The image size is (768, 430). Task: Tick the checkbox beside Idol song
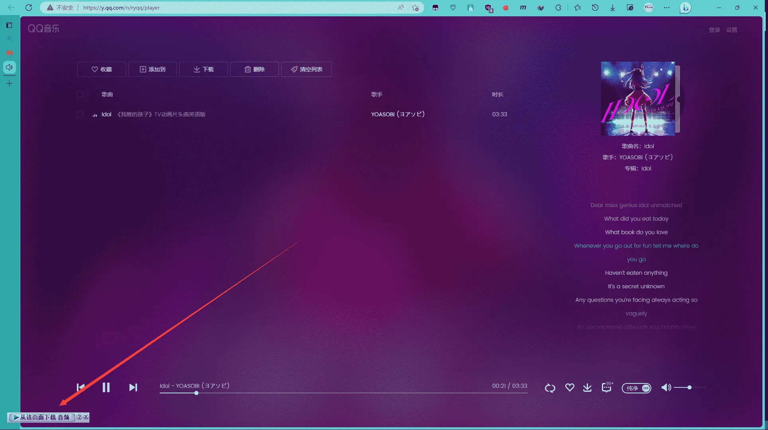(x=80, y=114)
